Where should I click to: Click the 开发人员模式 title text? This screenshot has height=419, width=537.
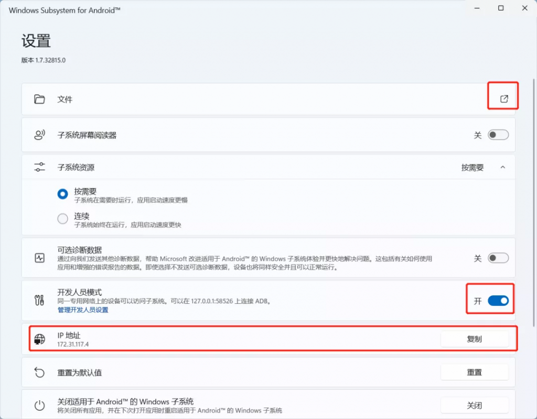coord(80,292)
